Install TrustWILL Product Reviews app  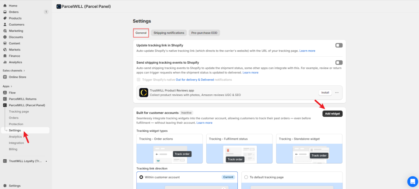click(x=325, y=93)
